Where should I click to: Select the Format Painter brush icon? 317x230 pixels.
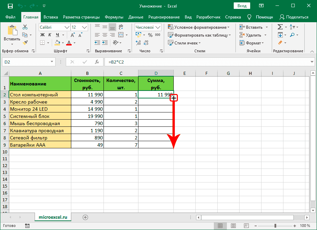pyautogui.click(x=25, y=42)
